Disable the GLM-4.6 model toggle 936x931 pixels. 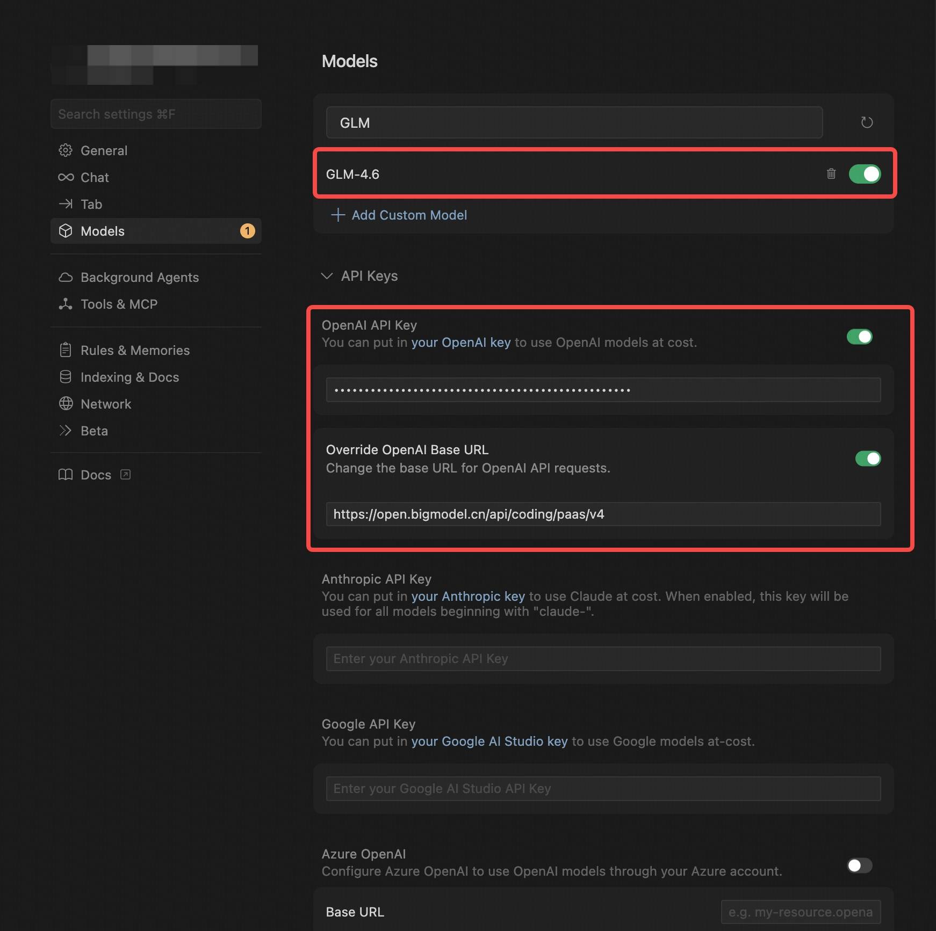pyautogui.click(x=865, y=174)
